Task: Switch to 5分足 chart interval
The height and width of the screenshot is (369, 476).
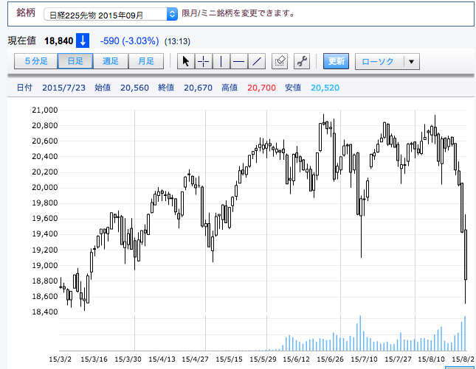Action: tap(36, 61)
